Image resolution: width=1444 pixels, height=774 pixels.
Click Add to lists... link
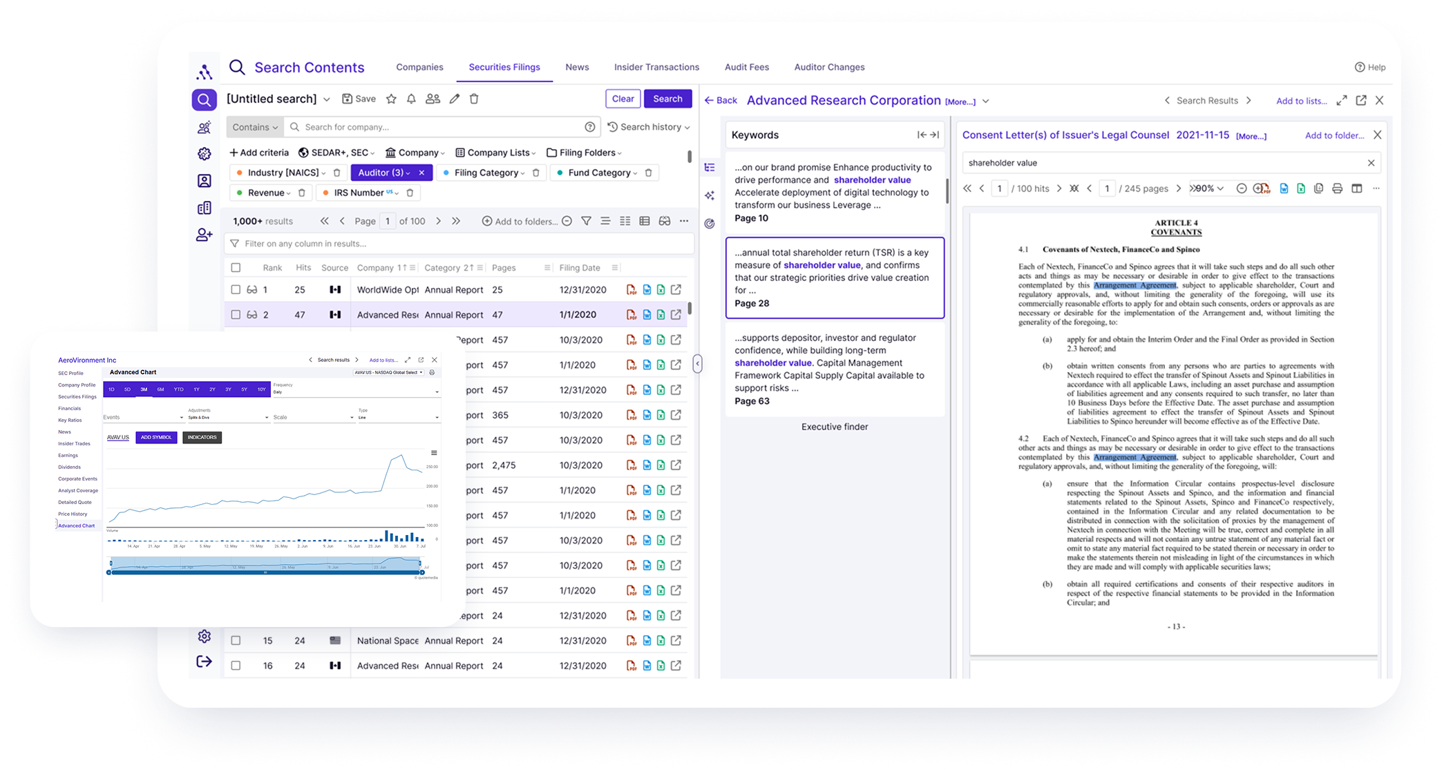pyautogui.click(x=1301, y=101)
